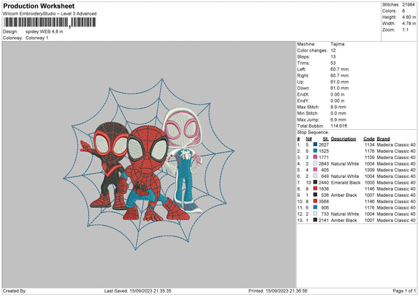This screenshot has width=419, height=296.
Task: Click the Brand column header
Action: (x=385, y=138)
